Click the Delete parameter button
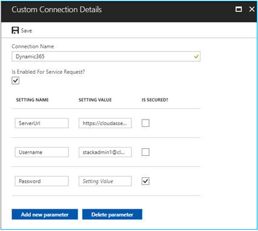The height and width of the screenshot is (231, 258). [x=112, y=214]
